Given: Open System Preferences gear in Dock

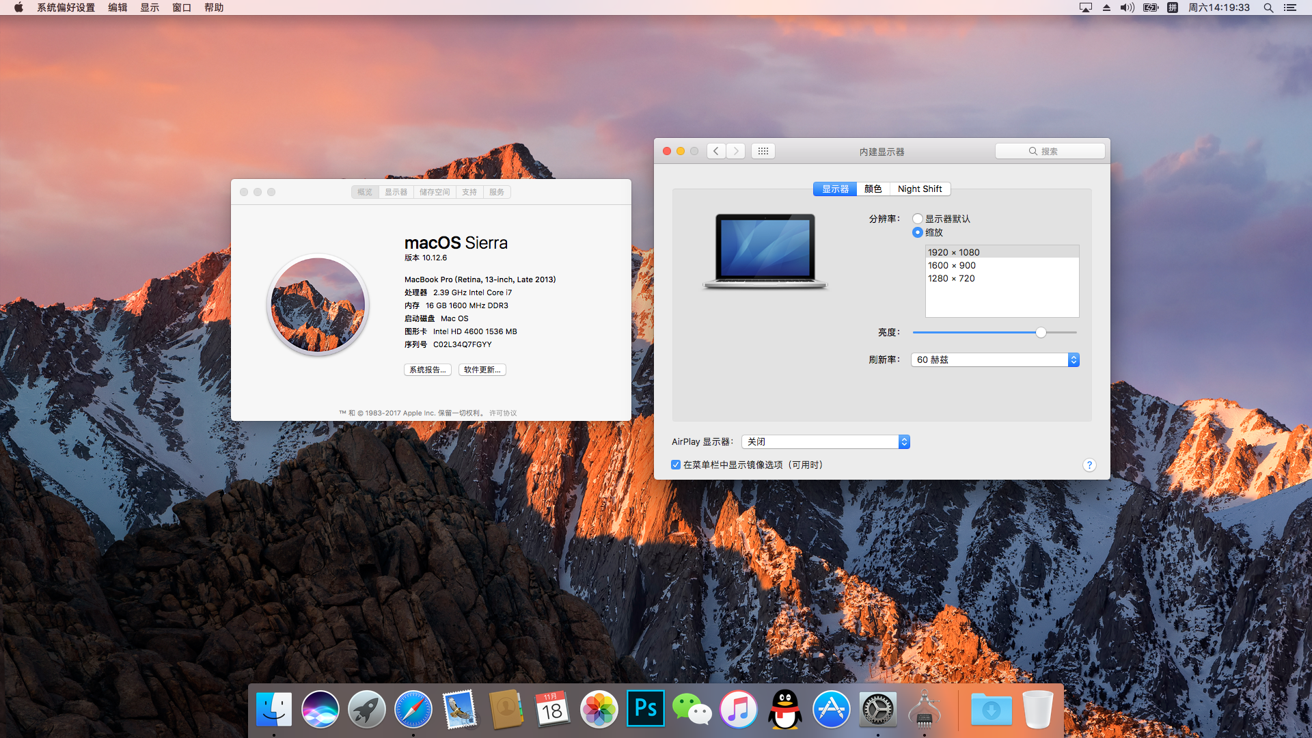Looking at the screenshot, I should pyautogui.click(x=878, y=709).
